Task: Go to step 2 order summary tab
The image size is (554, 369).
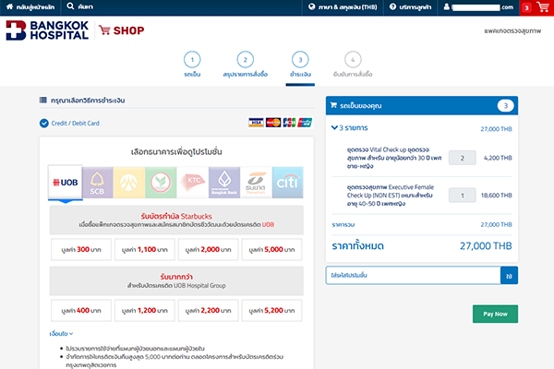Action: 246,64
